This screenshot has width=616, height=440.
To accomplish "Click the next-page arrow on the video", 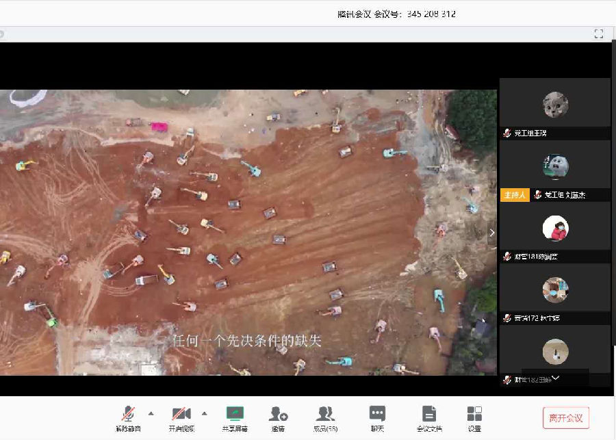I will [491, 232].
